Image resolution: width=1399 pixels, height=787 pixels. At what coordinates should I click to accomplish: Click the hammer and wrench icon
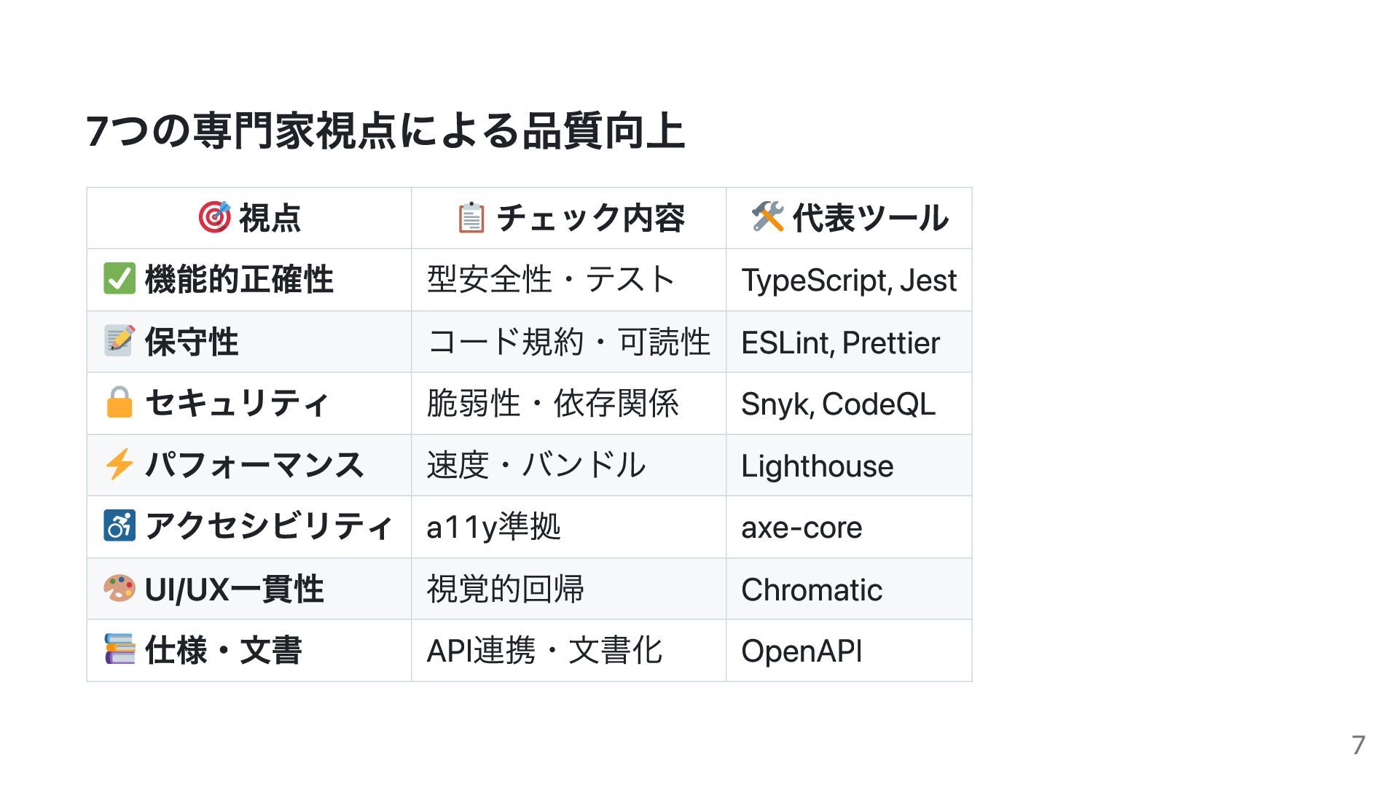pos(767,218)
